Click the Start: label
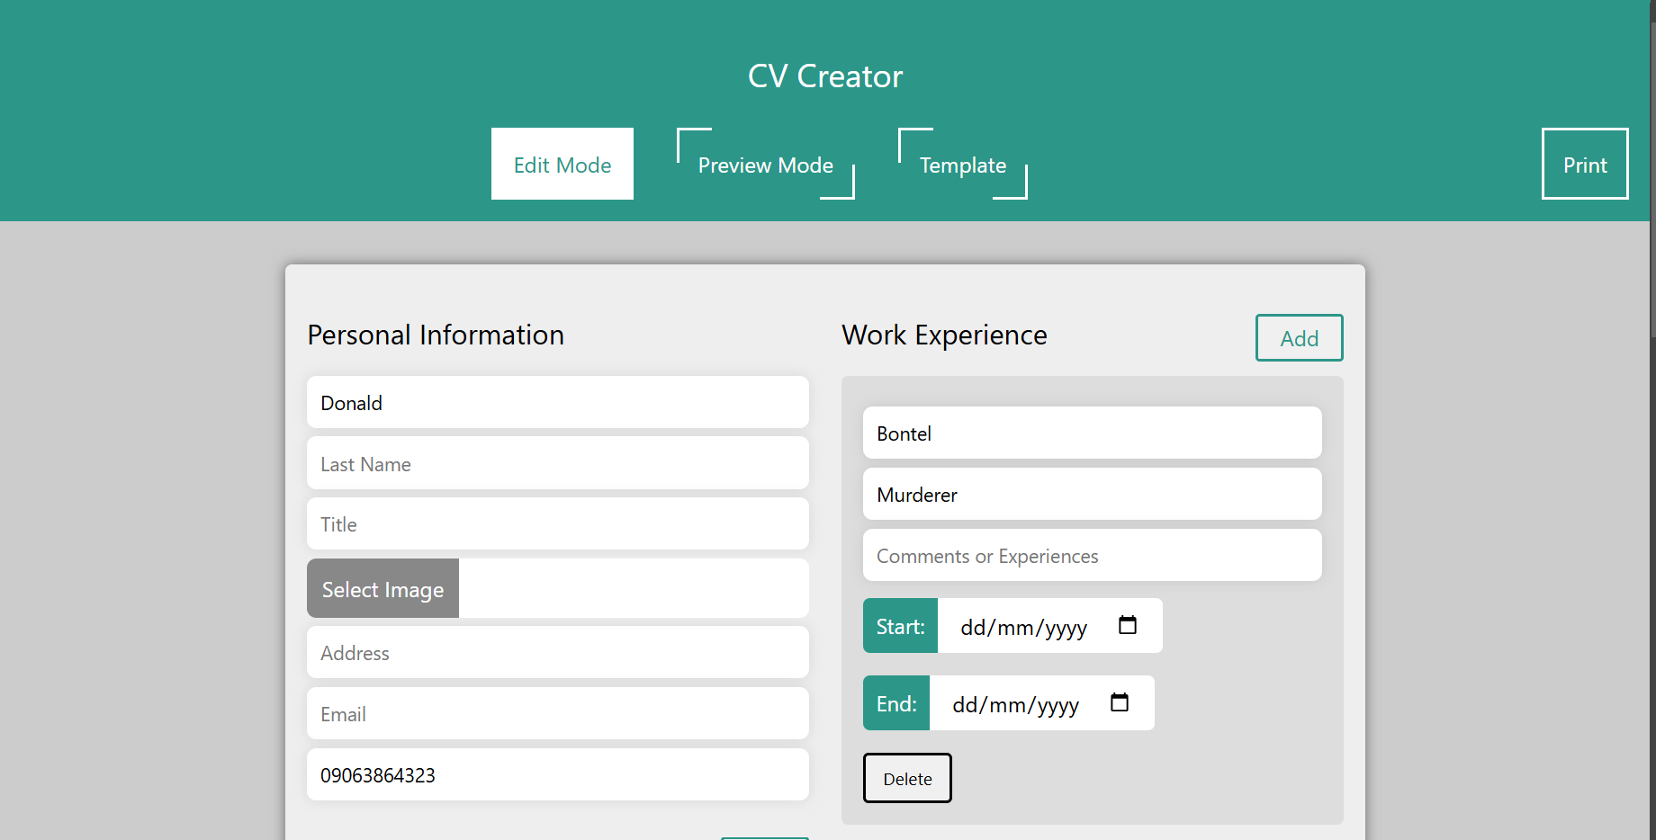Screen dimensions: 1656x840 [x=900, y=626]
